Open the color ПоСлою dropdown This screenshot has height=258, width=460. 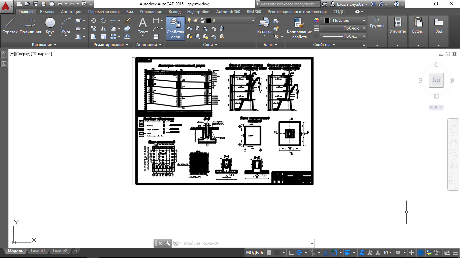coord(343,20)
